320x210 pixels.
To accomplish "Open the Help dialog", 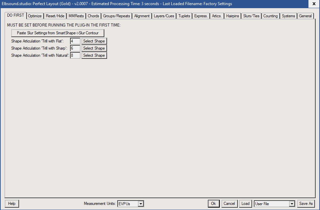I will pyautogui.click(x=12, y=204).
